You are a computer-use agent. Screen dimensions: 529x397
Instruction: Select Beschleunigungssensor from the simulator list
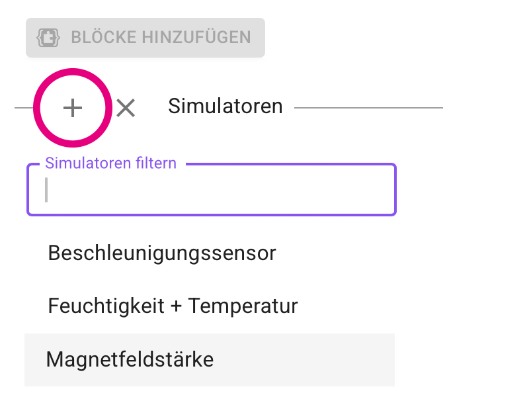coord(162,253)
